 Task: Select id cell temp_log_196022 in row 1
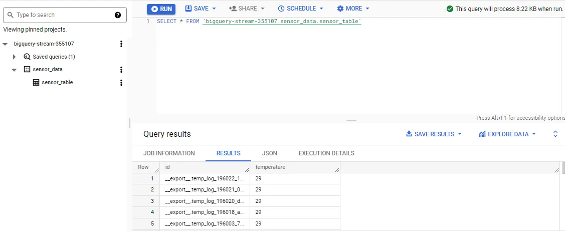[205, 179]
